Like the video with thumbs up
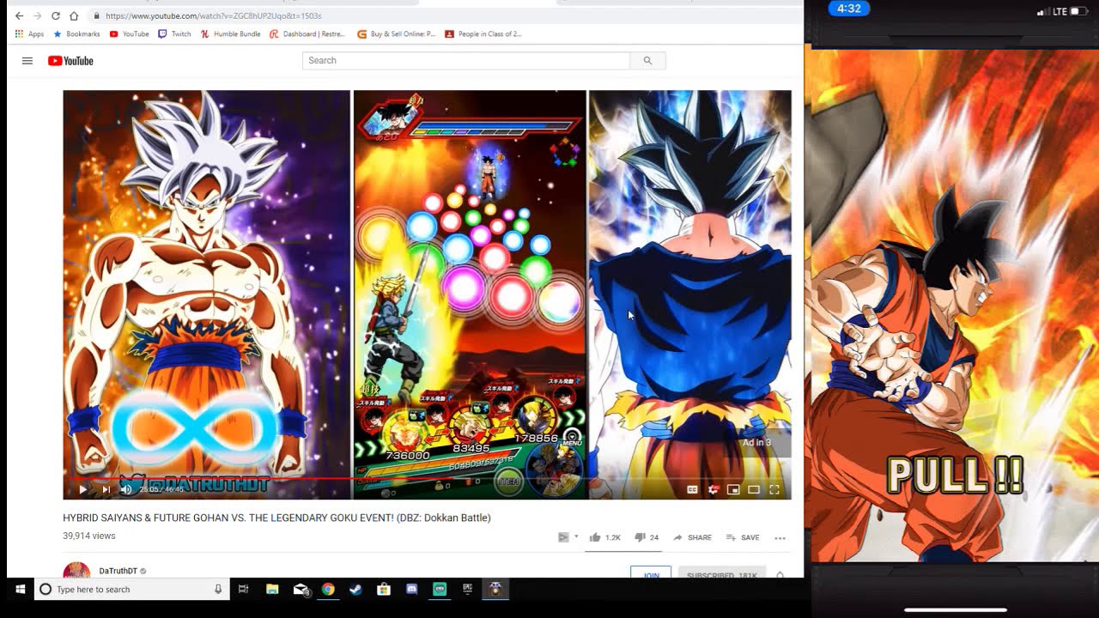Viewport: 1099px width, 618px height. click(604, 537)
